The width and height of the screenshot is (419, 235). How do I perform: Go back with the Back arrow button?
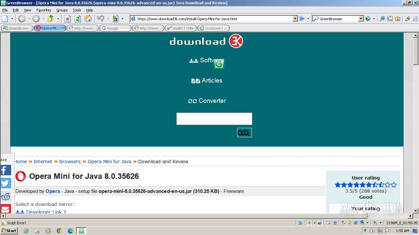click(22, 19)
